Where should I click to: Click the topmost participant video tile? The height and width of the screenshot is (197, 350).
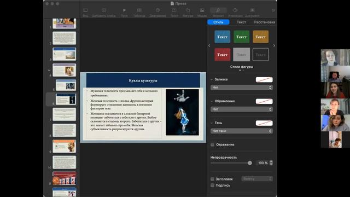335,57
